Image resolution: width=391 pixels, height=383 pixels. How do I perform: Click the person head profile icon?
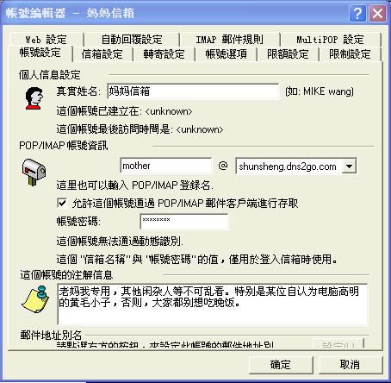click(34, 98)
